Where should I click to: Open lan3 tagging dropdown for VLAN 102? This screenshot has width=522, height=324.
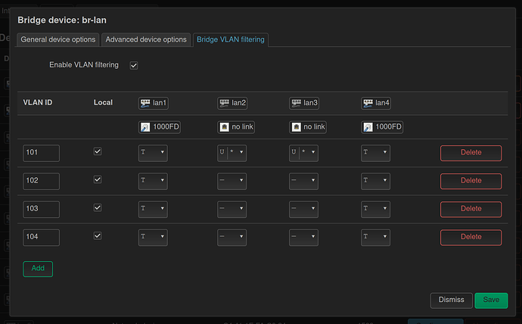303,181
